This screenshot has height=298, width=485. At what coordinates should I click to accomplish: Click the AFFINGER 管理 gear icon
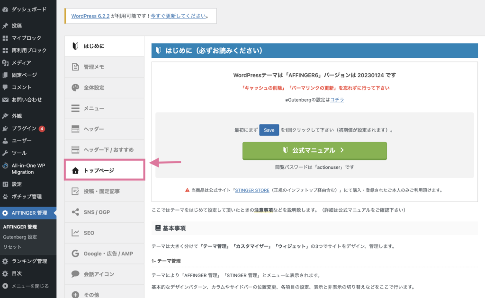pyautogui.click(x=5, y=213)
